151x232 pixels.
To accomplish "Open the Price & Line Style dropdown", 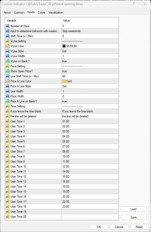I will (x=90, y=86).
